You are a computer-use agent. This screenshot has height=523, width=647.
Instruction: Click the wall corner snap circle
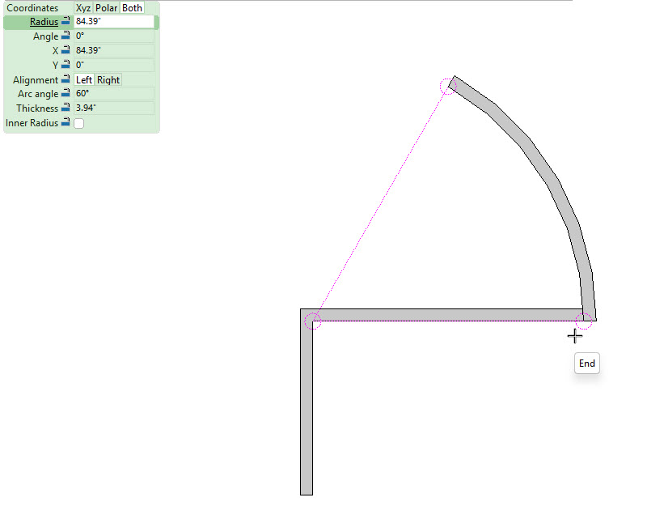(x=313, y=321)
